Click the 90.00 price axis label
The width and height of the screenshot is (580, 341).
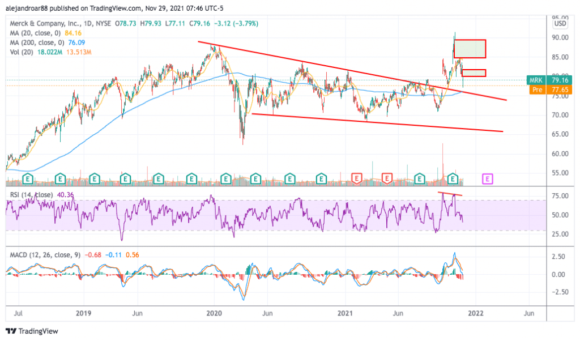[x=560, y=37]
